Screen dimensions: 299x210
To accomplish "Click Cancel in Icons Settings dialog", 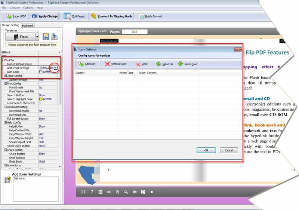I will coord(229,150).
